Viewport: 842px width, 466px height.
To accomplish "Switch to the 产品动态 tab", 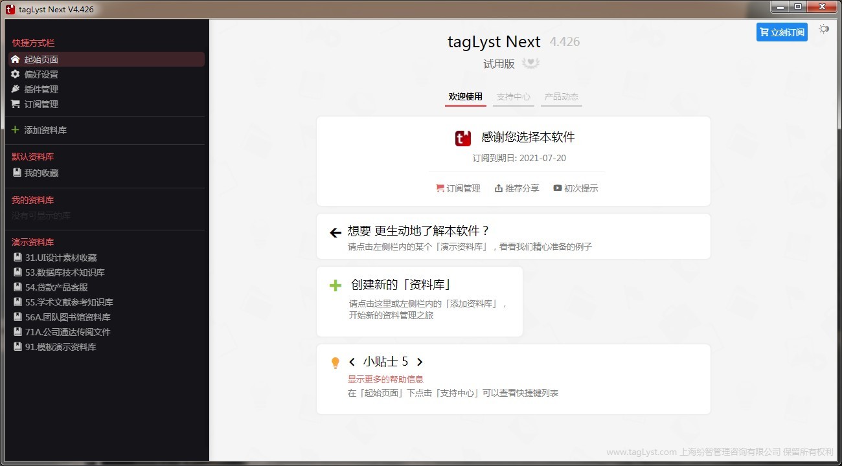I will (x=561, y=97).
